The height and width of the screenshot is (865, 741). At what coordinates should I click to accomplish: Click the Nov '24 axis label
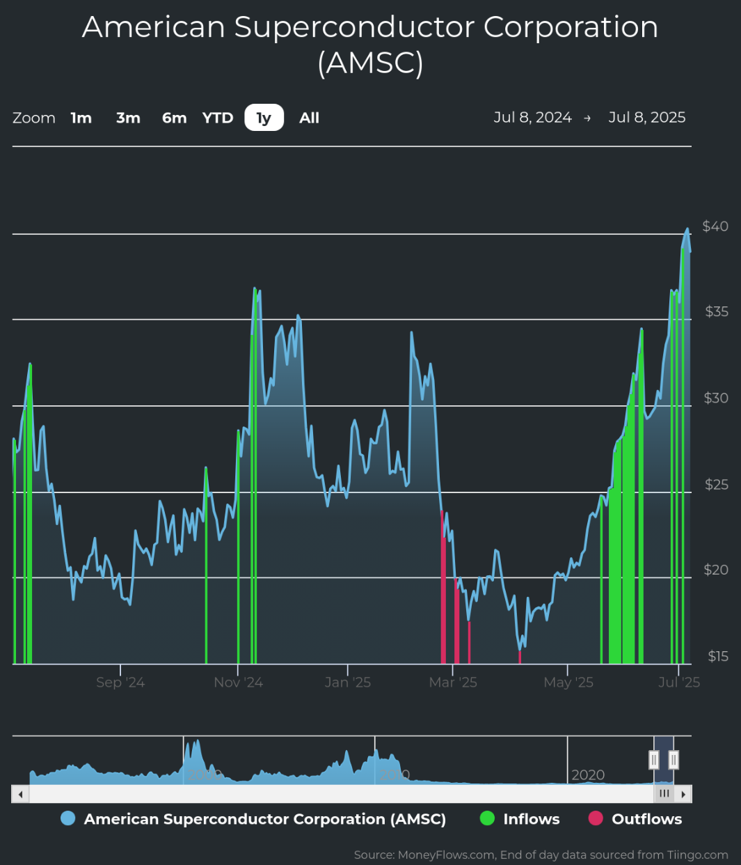(x=238, y=682)
